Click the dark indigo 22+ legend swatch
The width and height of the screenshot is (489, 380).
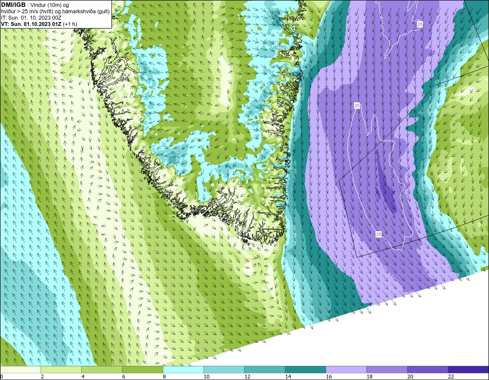pyautogui.click(x=468, y=369)
